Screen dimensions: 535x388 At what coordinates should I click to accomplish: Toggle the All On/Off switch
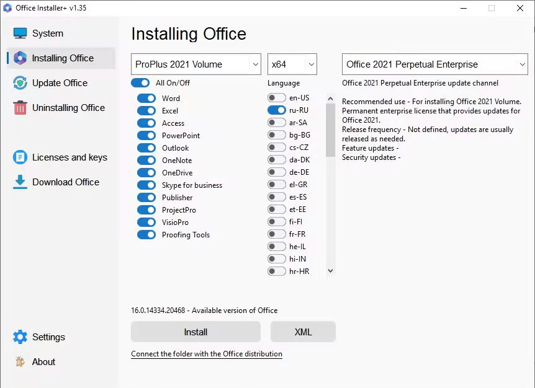[x=140, y=83]
